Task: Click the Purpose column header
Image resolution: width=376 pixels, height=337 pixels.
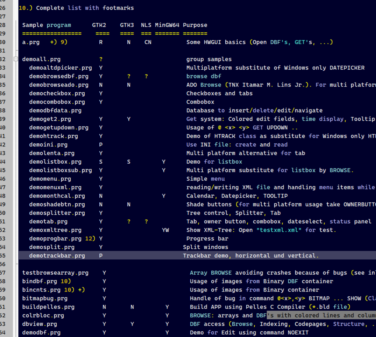Action: coord(195,25)
